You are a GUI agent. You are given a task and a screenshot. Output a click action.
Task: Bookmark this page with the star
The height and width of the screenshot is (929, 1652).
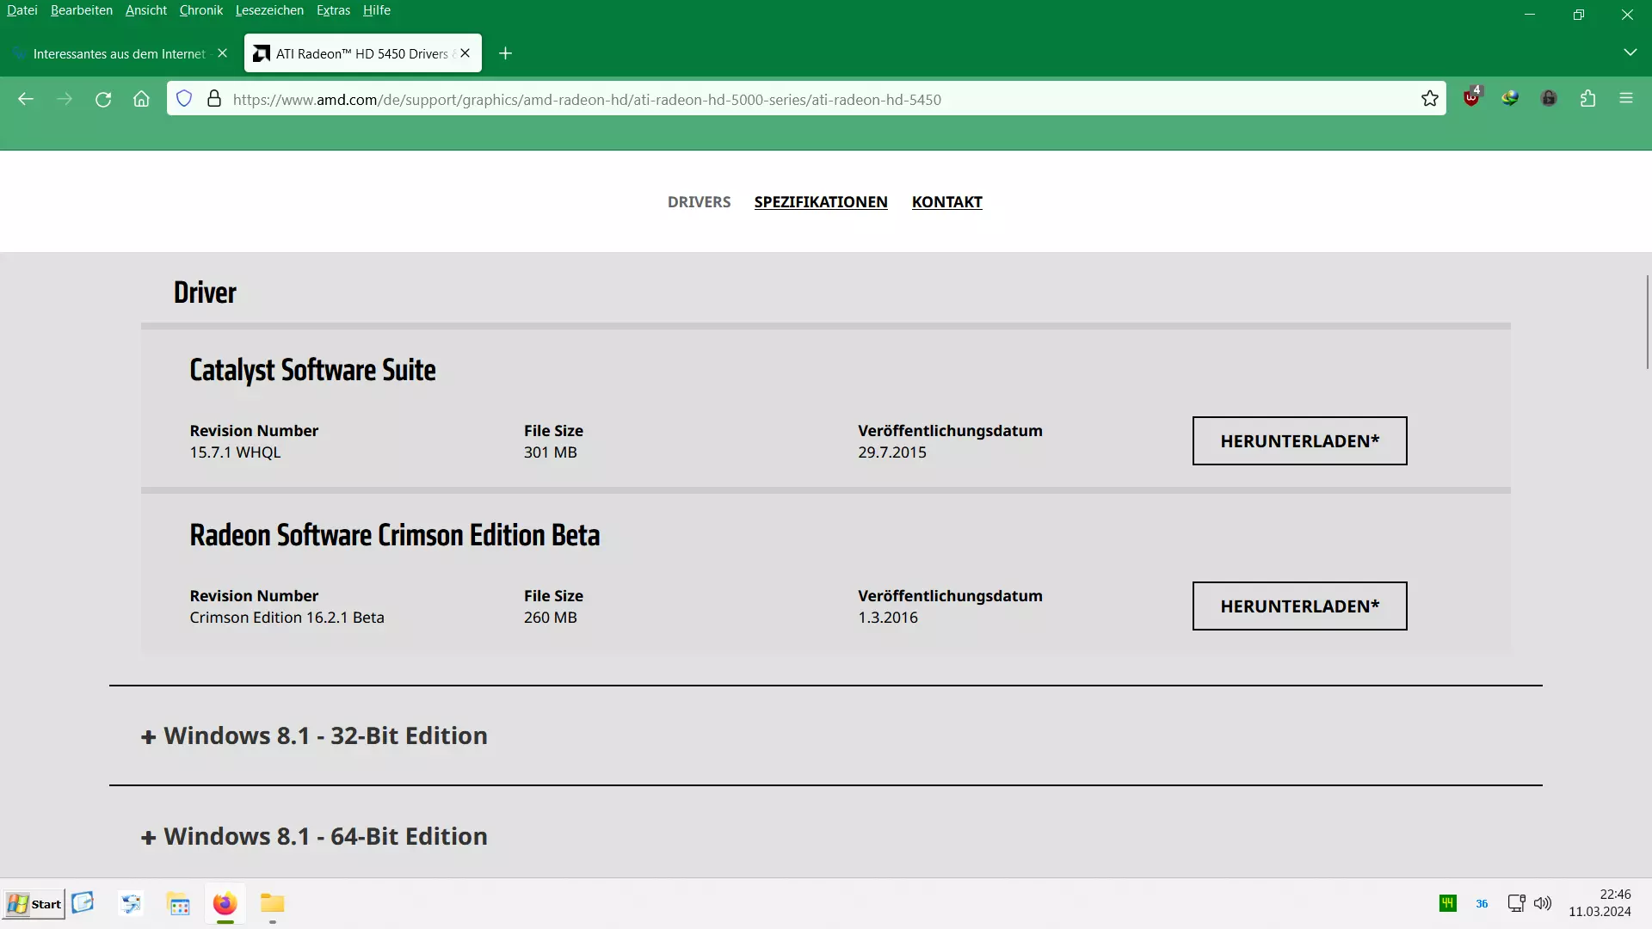tap(1430, 99)
